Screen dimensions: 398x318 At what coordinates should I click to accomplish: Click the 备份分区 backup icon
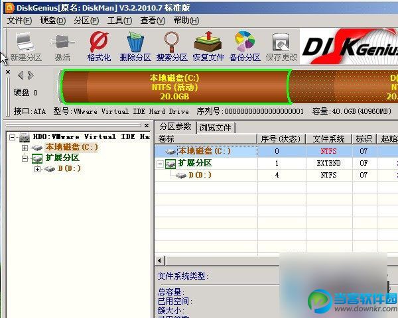pos(245,41)
